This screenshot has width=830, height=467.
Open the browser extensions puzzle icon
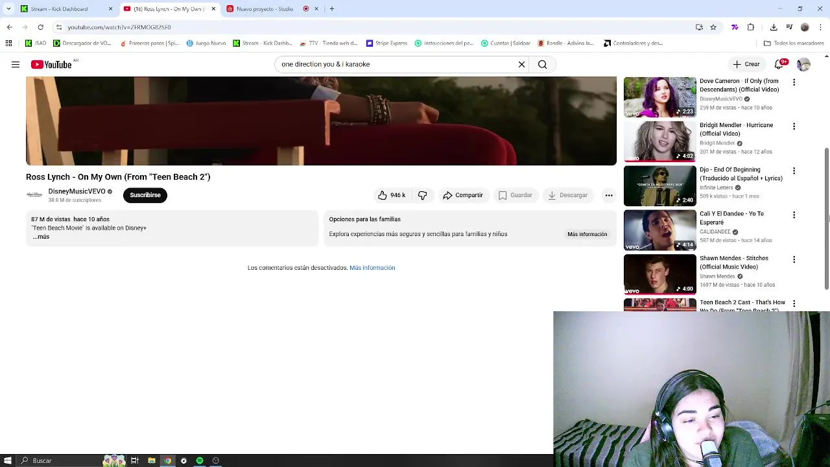pos(751,27)
